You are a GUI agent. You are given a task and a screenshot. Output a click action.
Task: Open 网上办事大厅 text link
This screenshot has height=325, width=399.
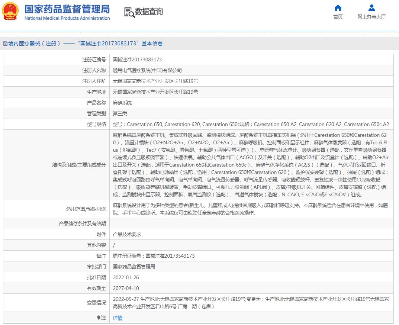pyautogui.click(x=371, y=17)
